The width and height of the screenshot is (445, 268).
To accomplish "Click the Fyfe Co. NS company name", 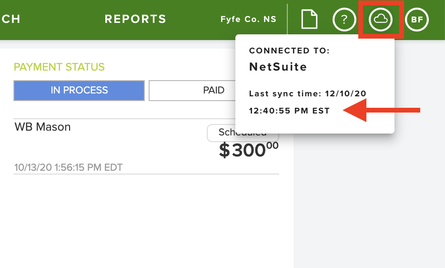I will pyautogui.click(x=248, y=19).
